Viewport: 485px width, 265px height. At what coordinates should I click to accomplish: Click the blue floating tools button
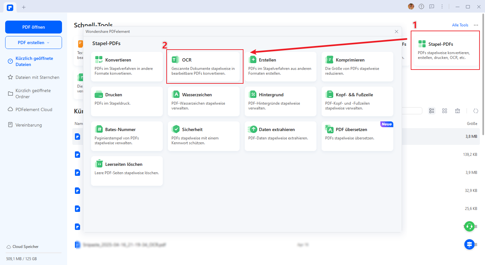tap(469, 244)
